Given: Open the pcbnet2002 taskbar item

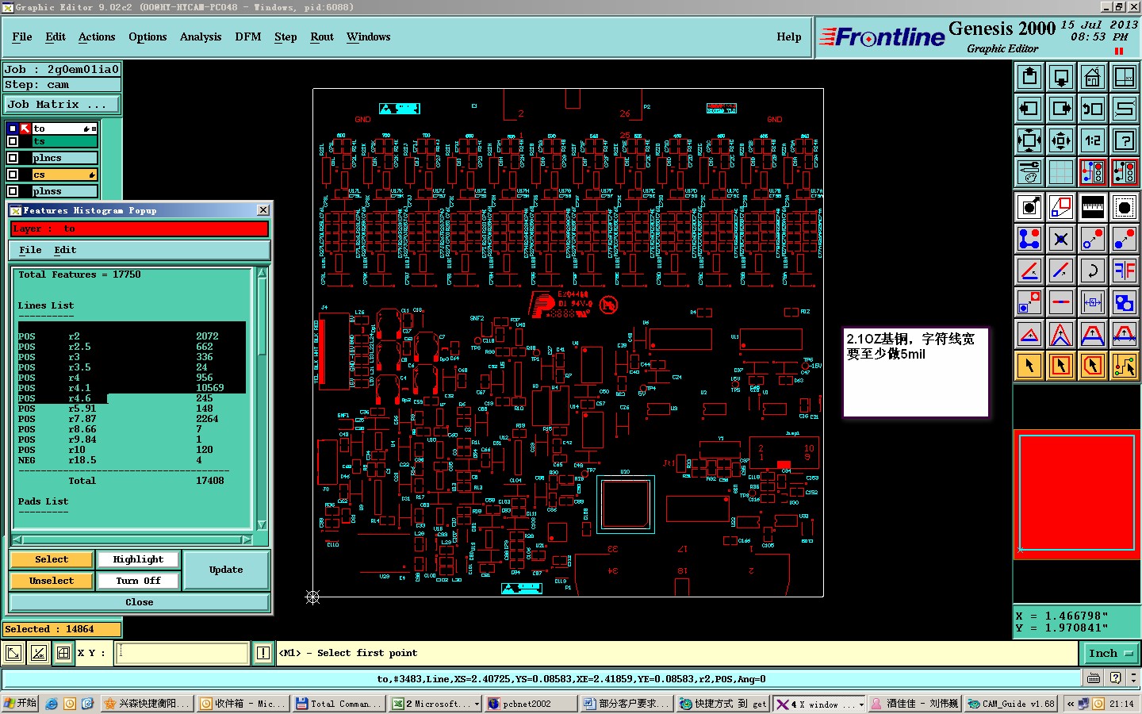Looking at the screenshot, I should [531, 704].
